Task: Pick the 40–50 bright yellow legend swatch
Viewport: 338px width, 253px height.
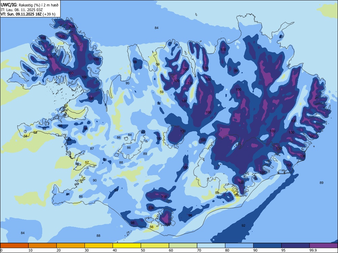Action: pyautogui.click(x=127, y=246)
